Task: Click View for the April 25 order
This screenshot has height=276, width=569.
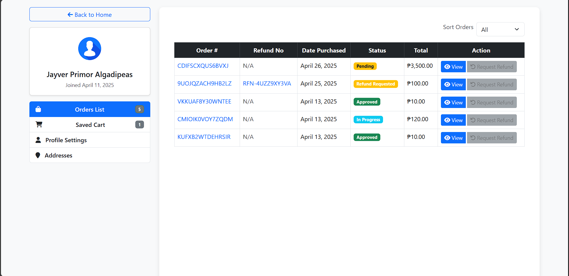Action: pos(453,84)
